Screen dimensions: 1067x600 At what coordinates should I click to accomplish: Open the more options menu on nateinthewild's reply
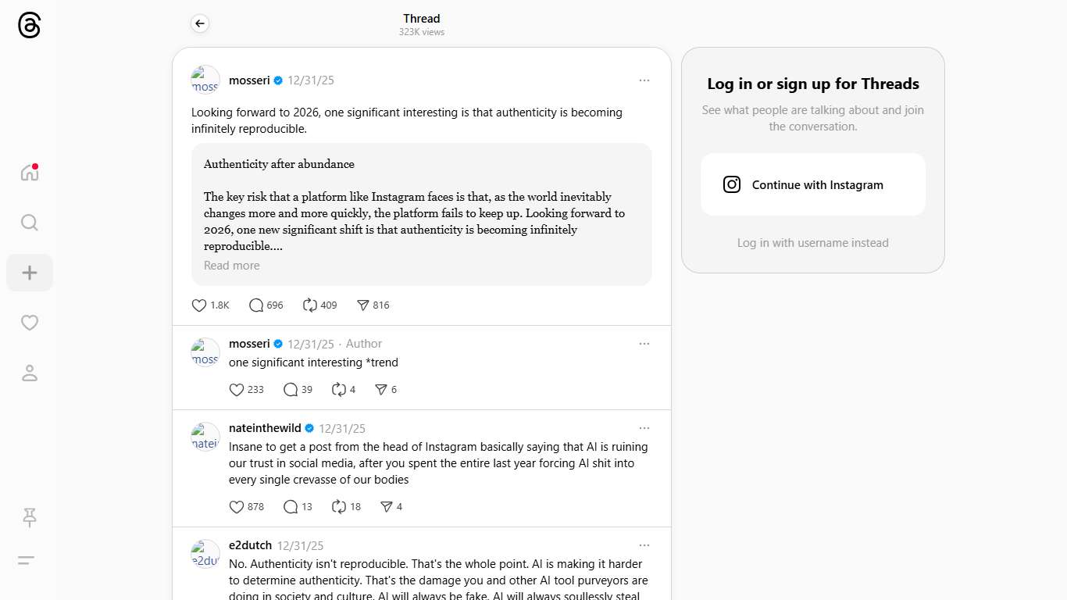click(644, 428)
